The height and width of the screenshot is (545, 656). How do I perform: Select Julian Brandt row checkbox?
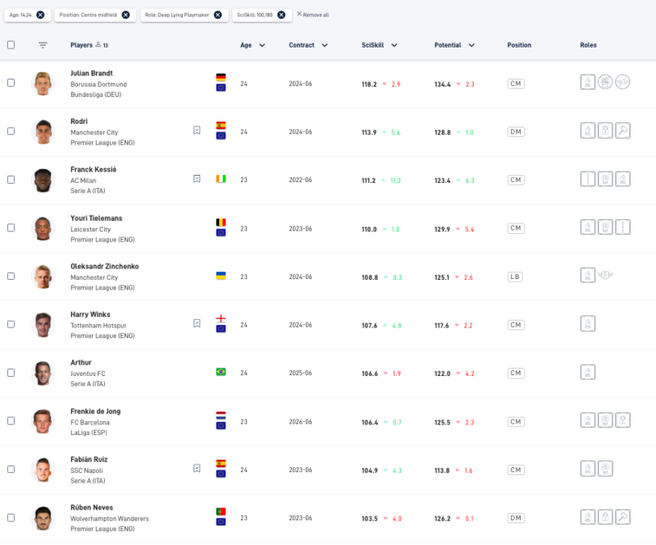[x=11, y=83]
